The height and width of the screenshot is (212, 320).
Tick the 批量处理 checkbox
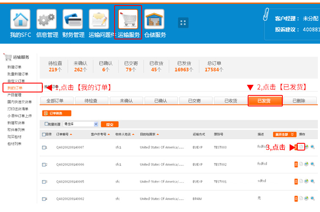click(46, 124)
